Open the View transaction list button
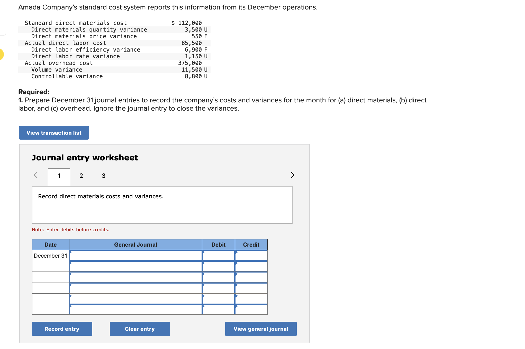This screenshot has height=349, width=525. pyautogui.click(x=54, y=133)
